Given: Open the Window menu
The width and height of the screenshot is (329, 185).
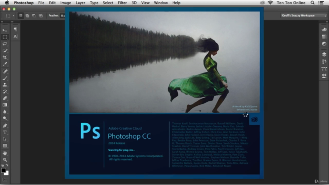Looking at the screenshot, I should [x=161, y=3].
